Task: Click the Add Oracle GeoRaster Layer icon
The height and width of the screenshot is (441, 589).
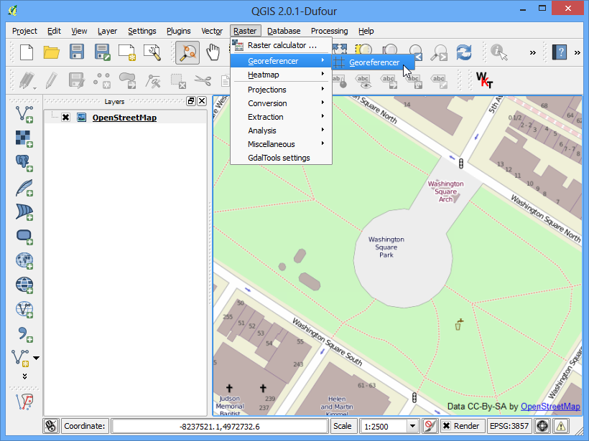Action: (x=24, y=237)
